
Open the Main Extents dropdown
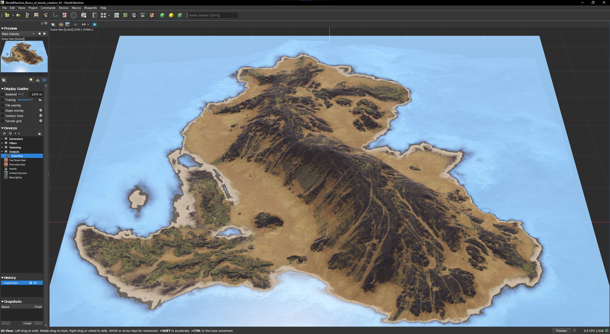[x=18, y=34]
